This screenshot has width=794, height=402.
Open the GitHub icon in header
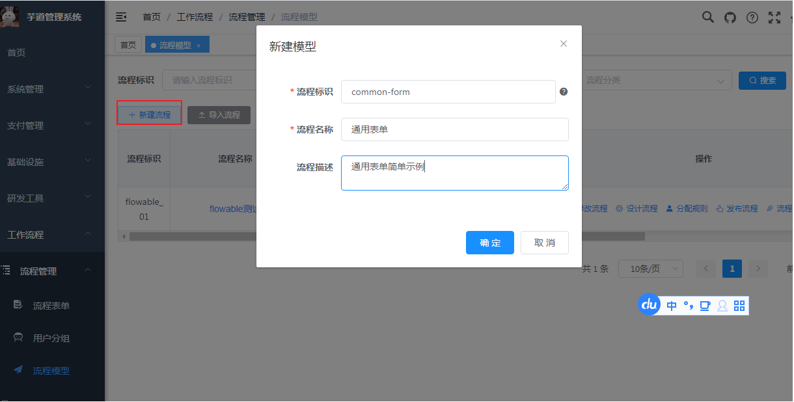coord(730,18)
